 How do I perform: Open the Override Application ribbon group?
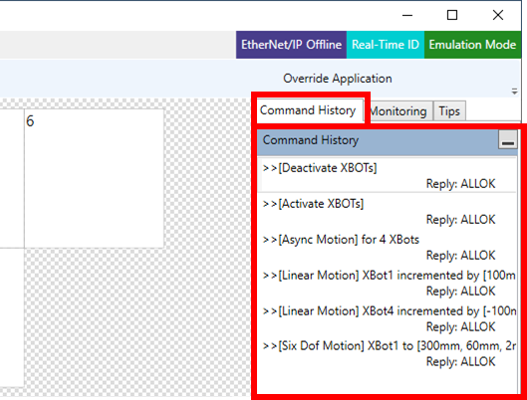[x=338, y=79]
